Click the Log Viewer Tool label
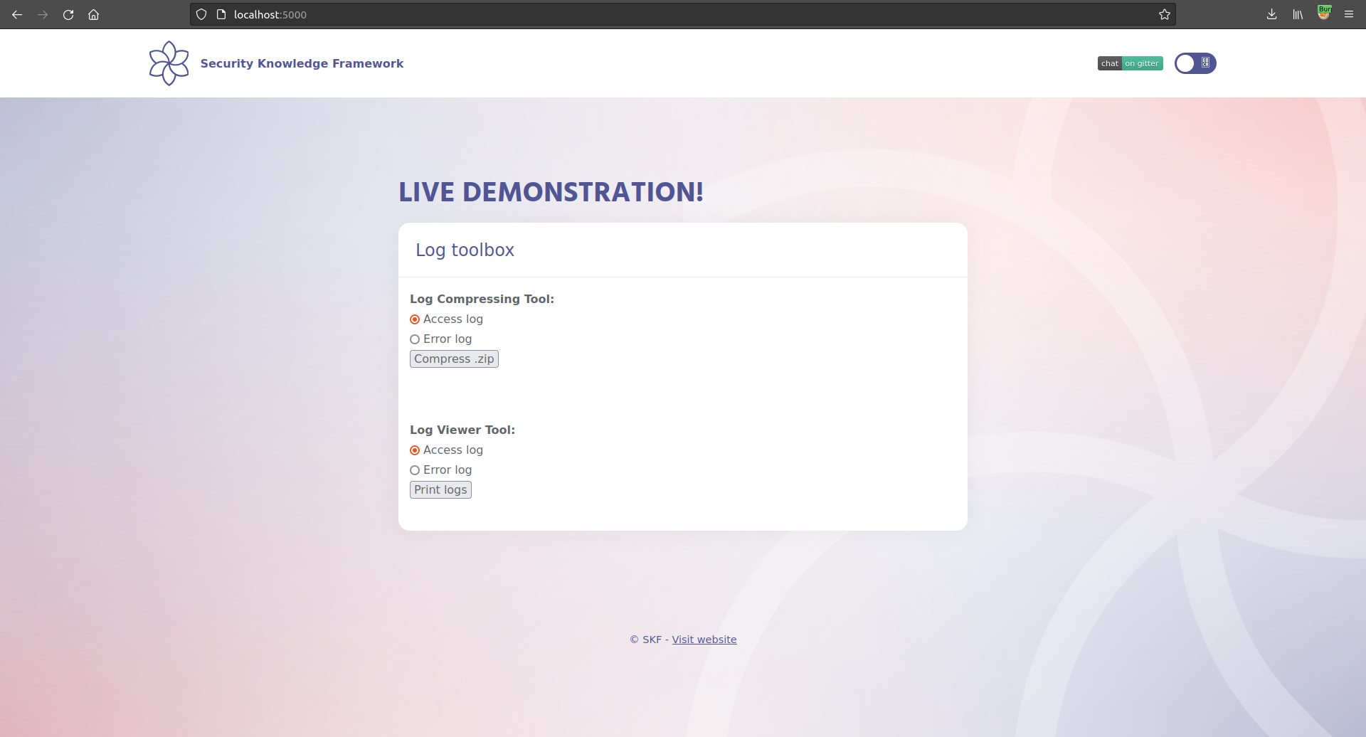Viewport: 1366px width, 737px height. [x=462, y=430]
